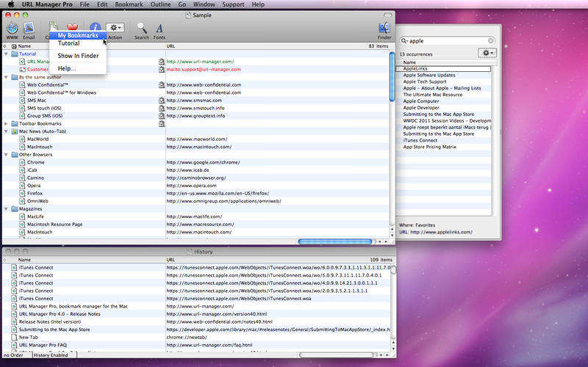588x367 pixels.
Task: Clear the apple search field
Action: (490, 41)
